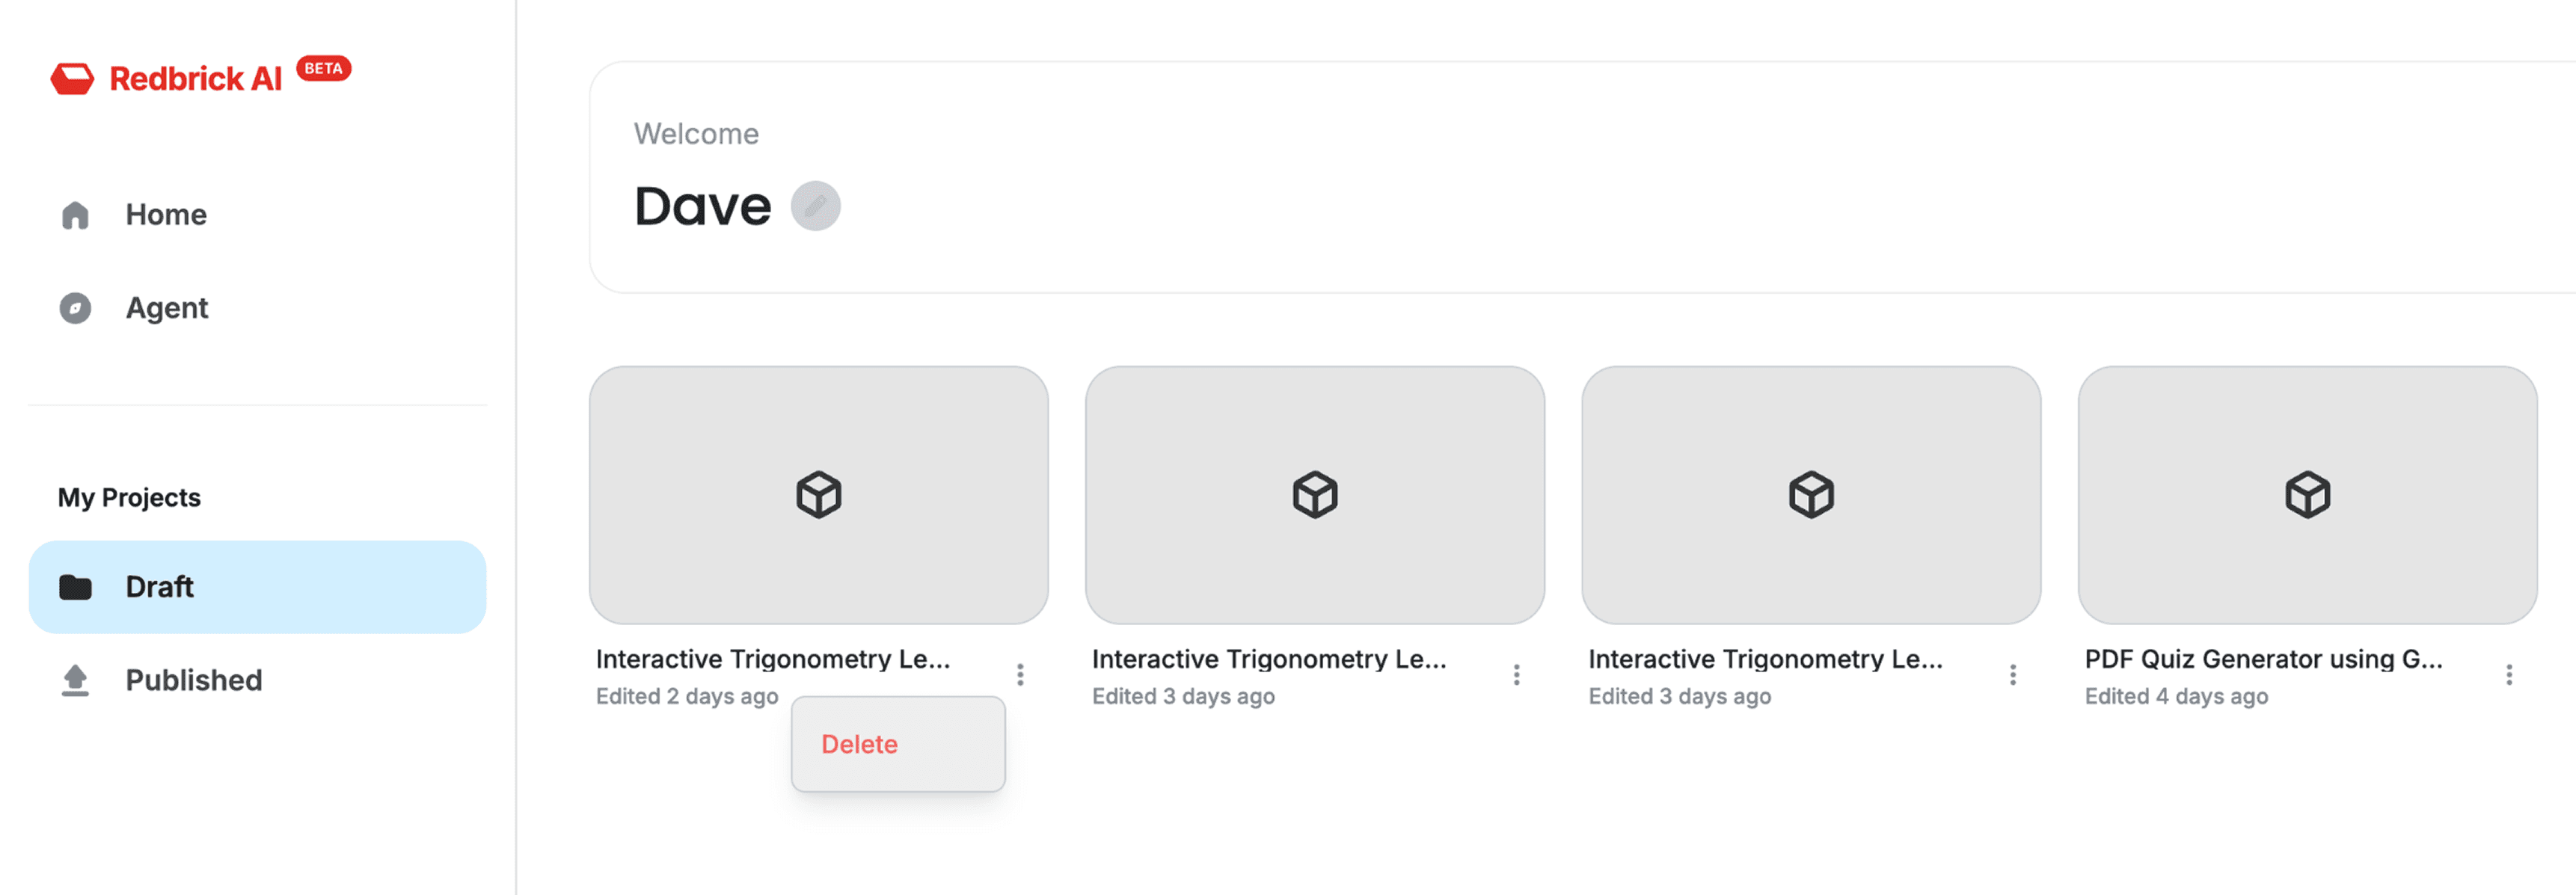
Task: Choose Delete from the context menu
Action: pos(859,744)
